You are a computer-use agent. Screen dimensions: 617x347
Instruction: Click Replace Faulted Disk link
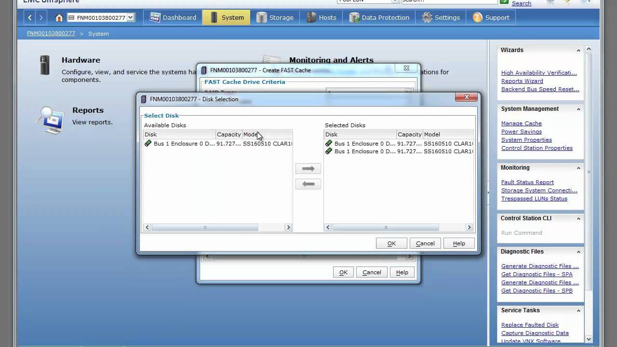[530, 325]
